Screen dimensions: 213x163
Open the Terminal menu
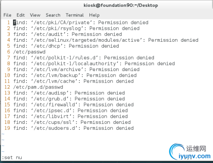coord(75,15)
